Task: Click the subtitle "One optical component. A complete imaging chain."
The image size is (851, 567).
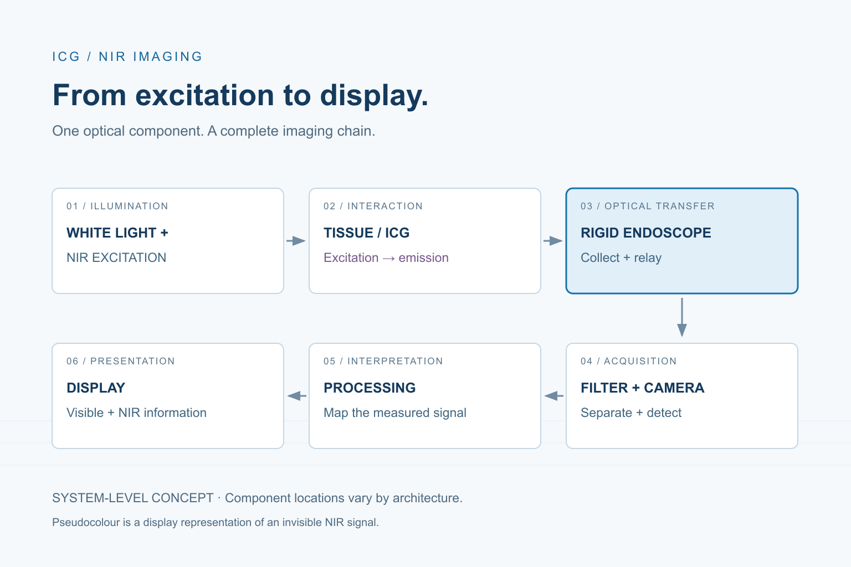Action: pyautogui.click(x=214, y=131)
